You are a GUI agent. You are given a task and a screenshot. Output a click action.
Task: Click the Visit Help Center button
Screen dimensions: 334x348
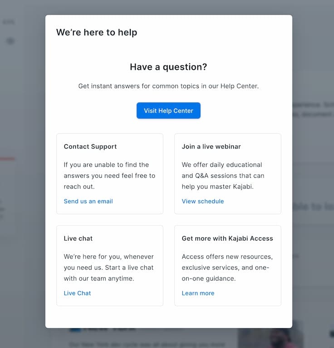(168, 111)
